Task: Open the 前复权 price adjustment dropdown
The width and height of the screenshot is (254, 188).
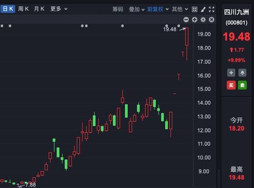Action: click(158, 9)
